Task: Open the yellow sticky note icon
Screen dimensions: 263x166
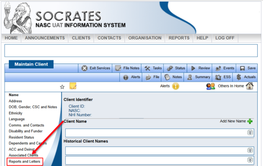Action: 73,86
